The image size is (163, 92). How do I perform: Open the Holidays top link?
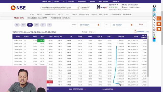pos(92,2)
